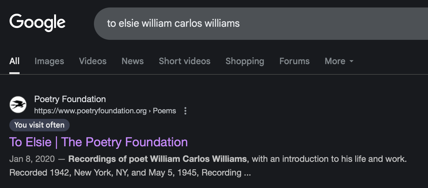Click the Poetry Foundation bird favicon
The image size is (428, 188).
click(x=18, y=105)
